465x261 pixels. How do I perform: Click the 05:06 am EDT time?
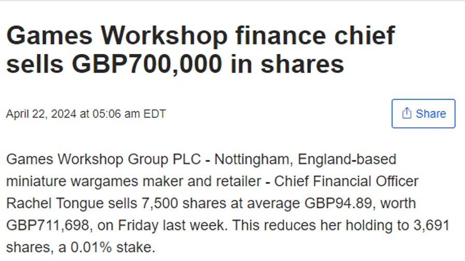click(x=129, y=114)
